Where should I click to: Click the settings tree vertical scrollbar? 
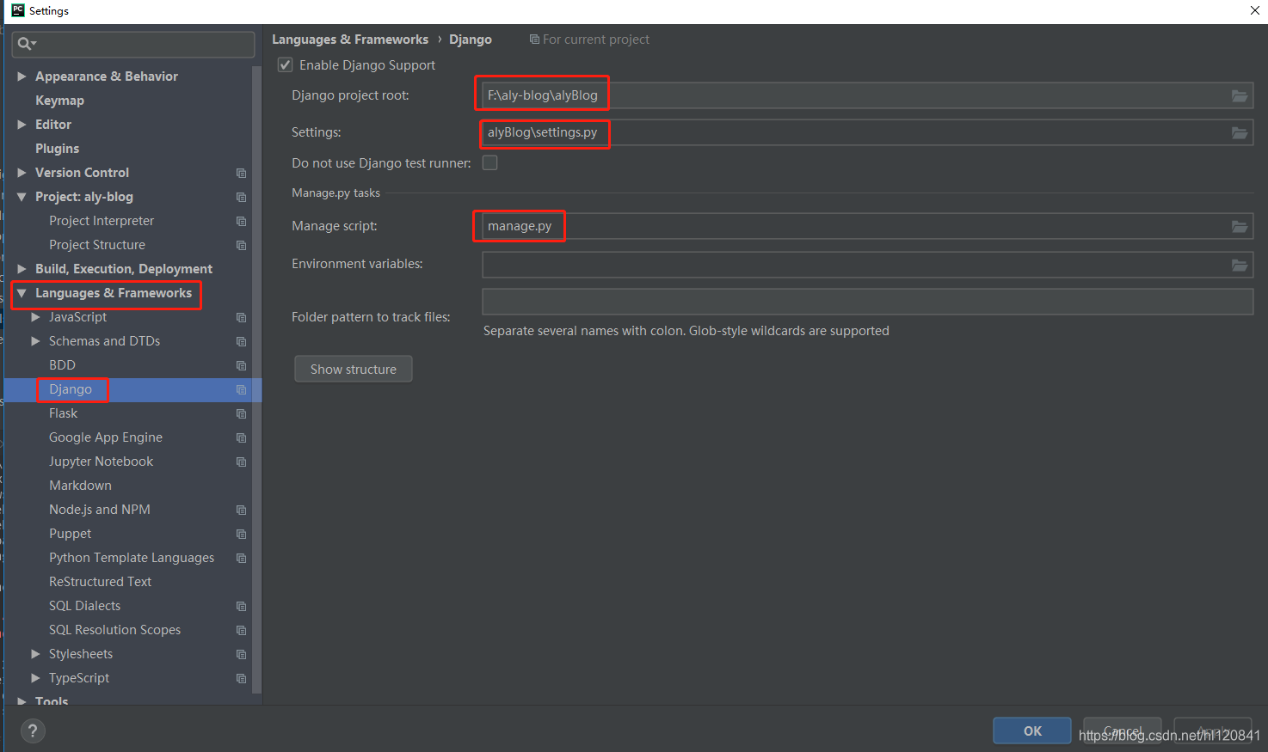256,378
